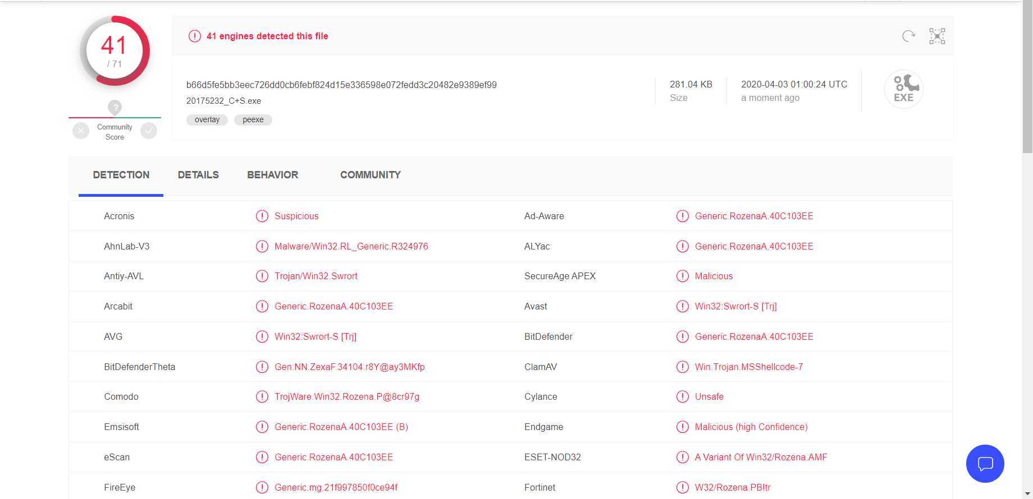Click ClamAV result Win.Trojan.MSShellcode-7
Viewport: 1033px width, 499px height.
tap(749, 367)
